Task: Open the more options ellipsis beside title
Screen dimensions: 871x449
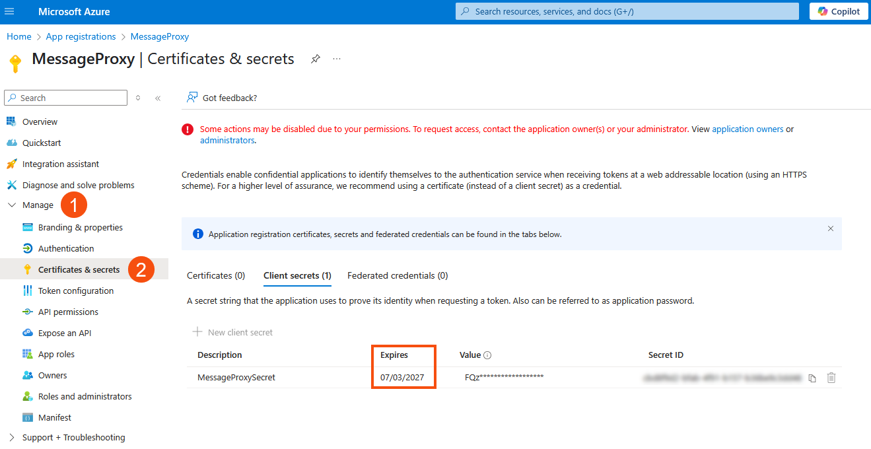Action: (337, 59)
